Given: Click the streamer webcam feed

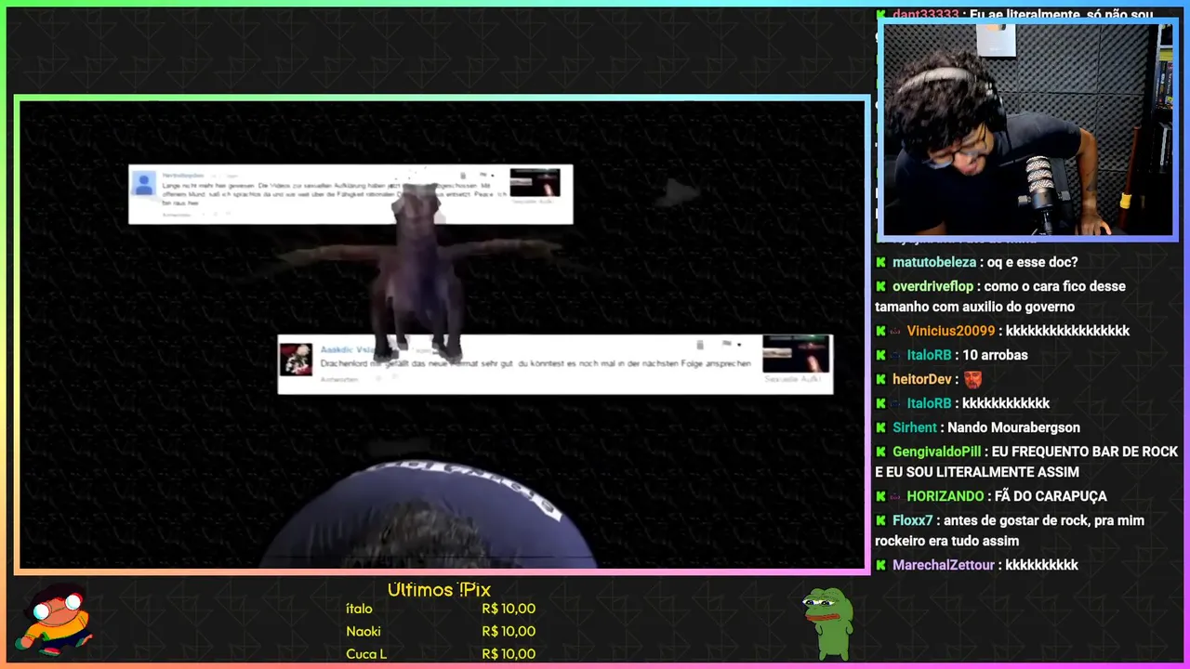Looking at the screenshot, I should tap(1027, 129).
